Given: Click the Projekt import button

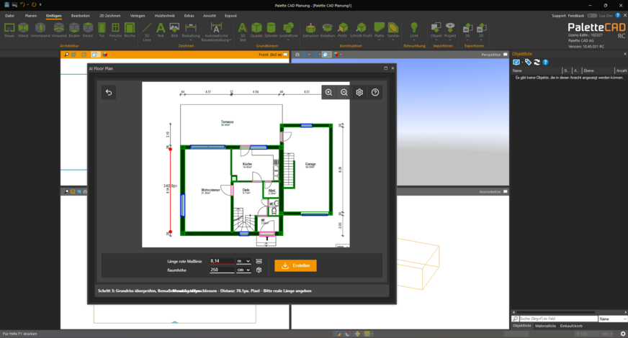Looking at the screenshot, I should pyautogui.click(x=450, y=30).
